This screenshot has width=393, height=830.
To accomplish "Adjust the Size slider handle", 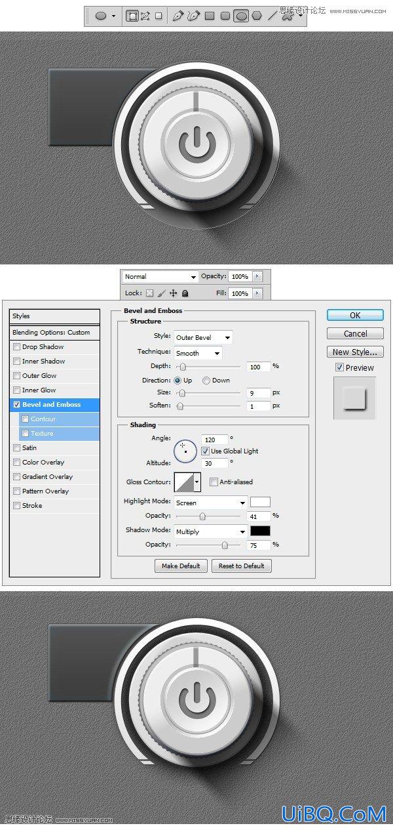I will point(181,393).
